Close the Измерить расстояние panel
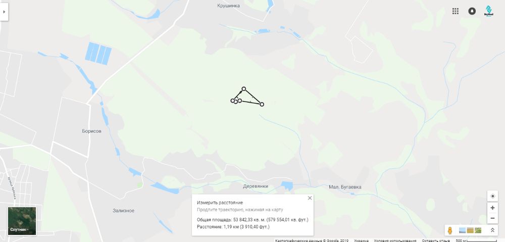Image resolution: width=505 pixels, height=242 pixels. pyautogui.click(x=310, y=198)
